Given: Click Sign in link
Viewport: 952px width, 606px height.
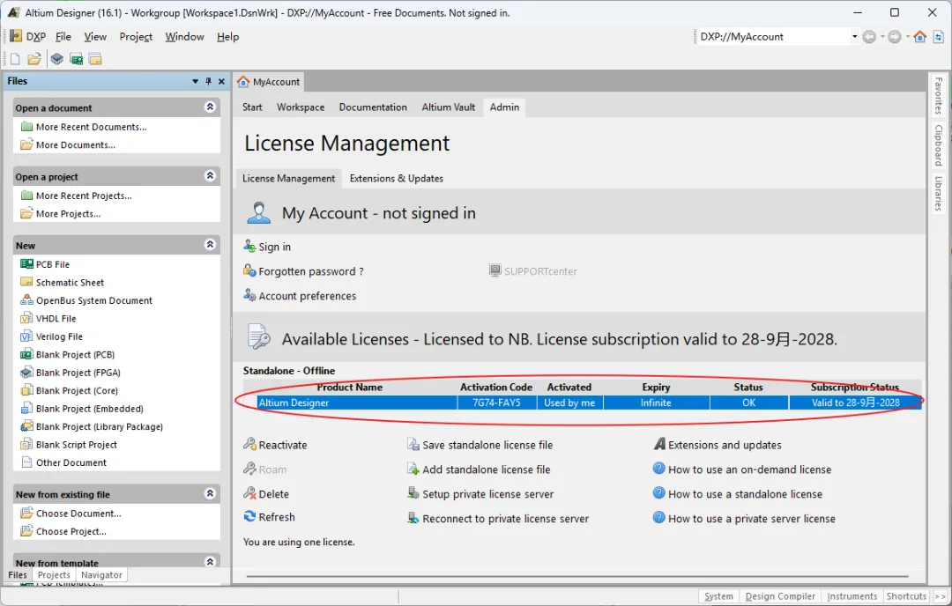Looking at the screenshot, I should click(x=274, y=247).
